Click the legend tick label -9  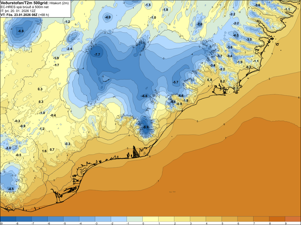click(1, 223)
